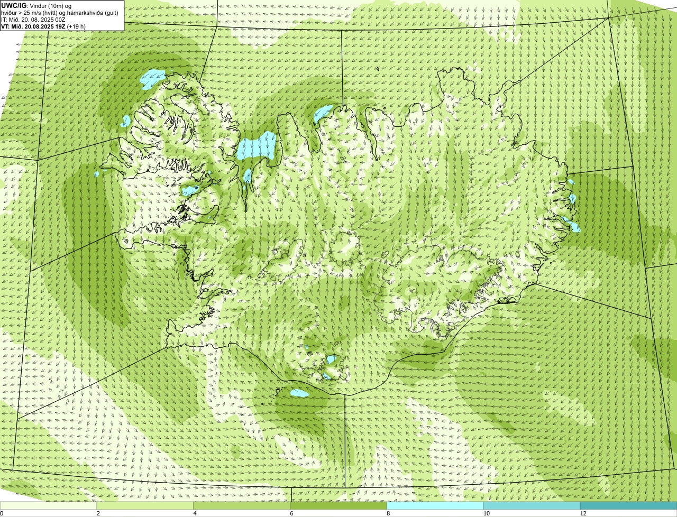Select the pale cyan 8–10 m/s scale segment
The image size is (677, 517).
click(x=435, y=506)
